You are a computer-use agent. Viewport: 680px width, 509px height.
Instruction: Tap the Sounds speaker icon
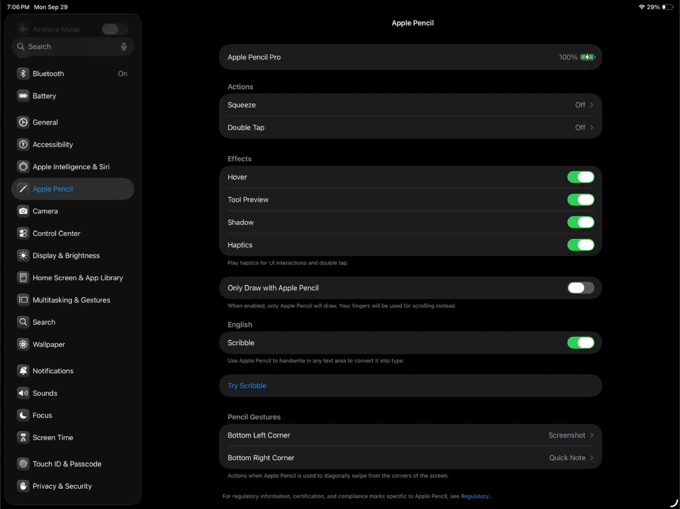tap(23, 393)
